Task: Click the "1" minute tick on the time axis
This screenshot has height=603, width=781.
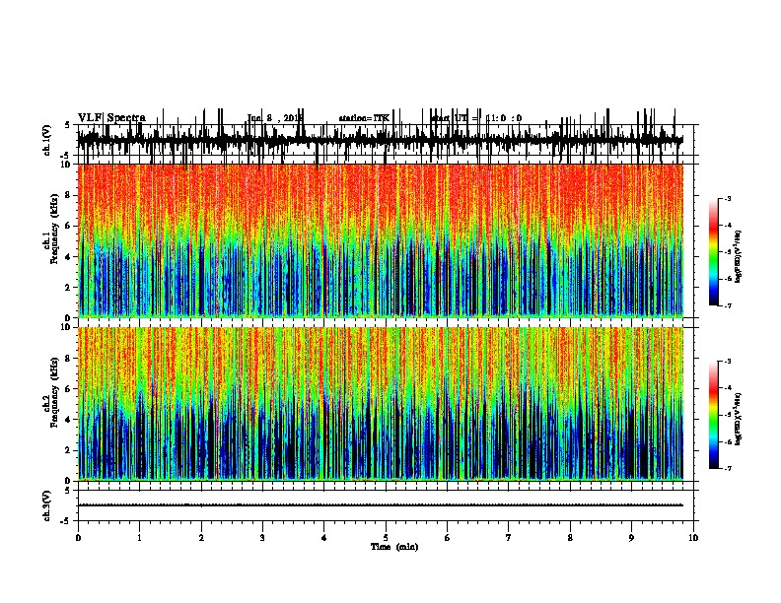Action: (139, 538)
